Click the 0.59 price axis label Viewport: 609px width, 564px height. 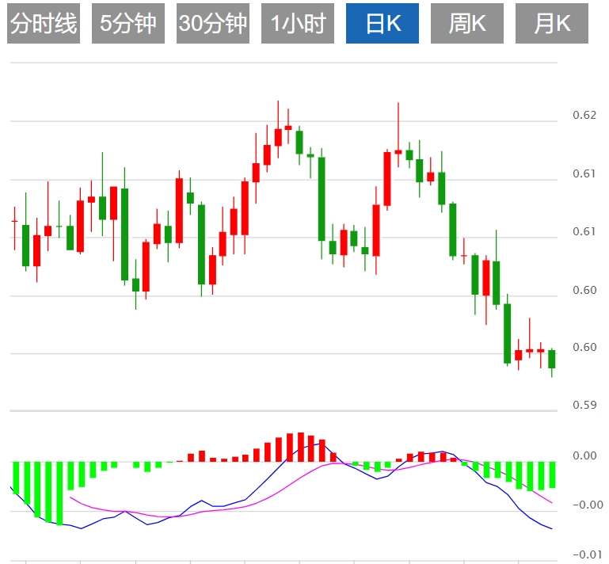click(x=584, y=406)
